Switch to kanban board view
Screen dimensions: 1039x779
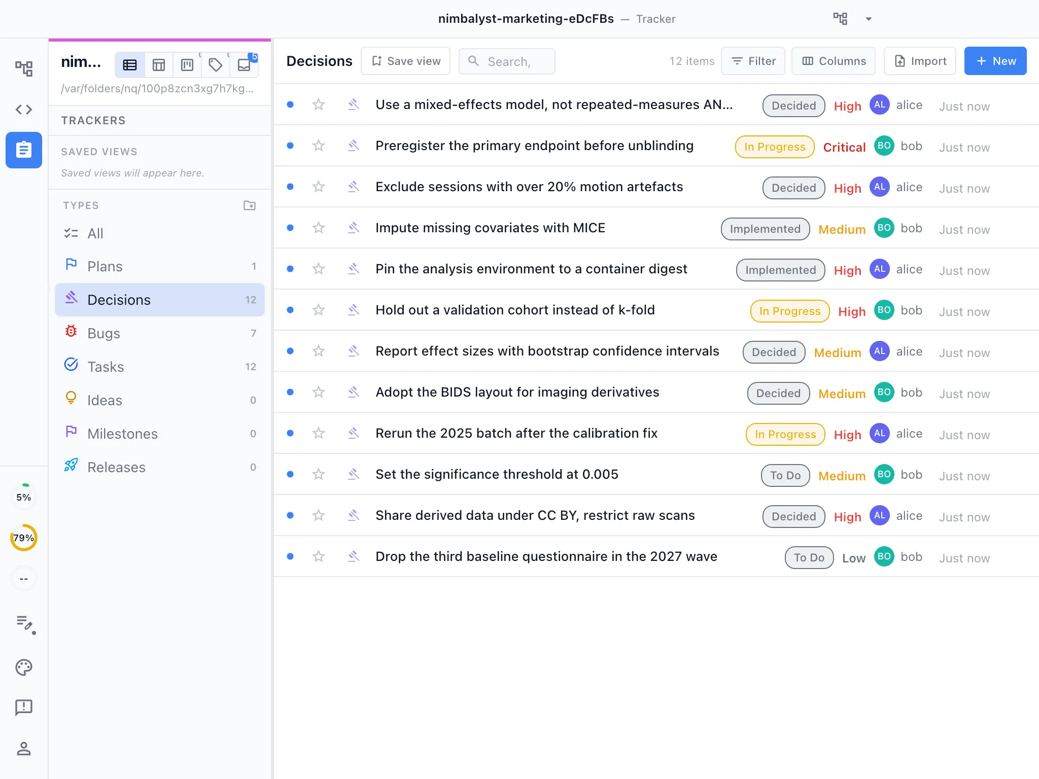click(x=187, y=65)
